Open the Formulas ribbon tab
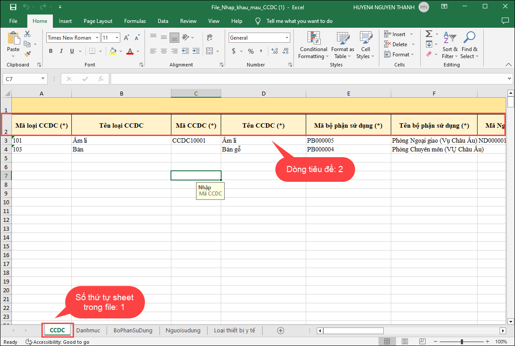 coord(135,21)
